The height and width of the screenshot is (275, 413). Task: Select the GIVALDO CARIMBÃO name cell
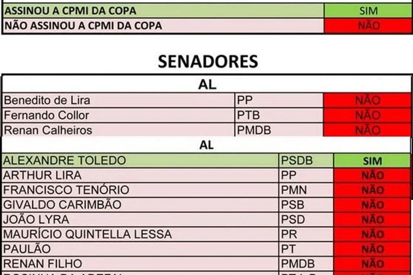(140, 205)
